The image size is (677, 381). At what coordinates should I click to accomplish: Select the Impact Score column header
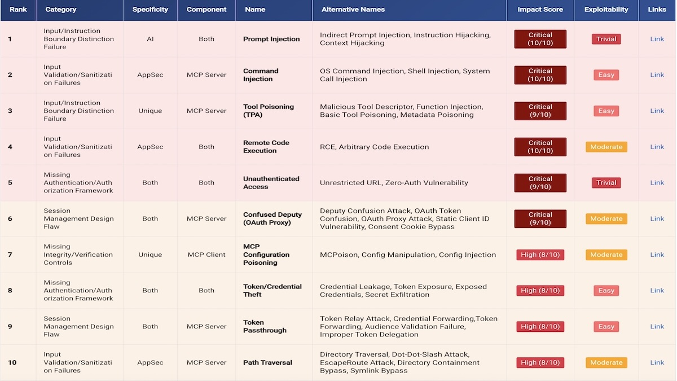click(x=540, y=10)
